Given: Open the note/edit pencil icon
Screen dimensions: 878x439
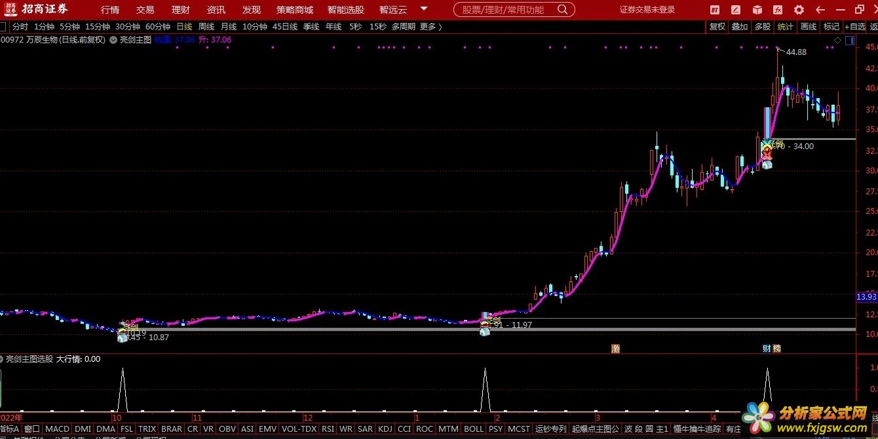Looking at the screenshot, I should click(x=736, y=10).
